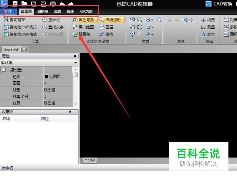Click the zoom in magnifier icon
Screen dimensions: 237x179
pos(148,20)
